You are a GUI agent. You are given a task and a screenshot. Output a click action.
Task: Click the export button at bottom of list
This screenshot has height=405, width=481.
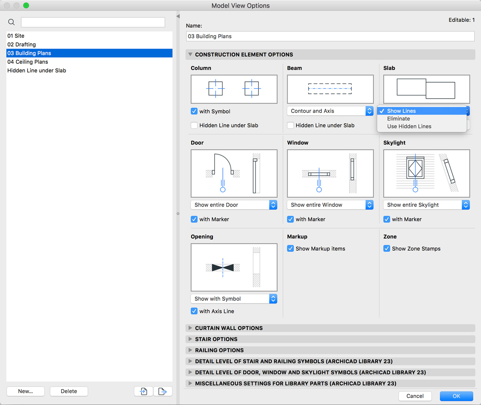coord(162,391)
